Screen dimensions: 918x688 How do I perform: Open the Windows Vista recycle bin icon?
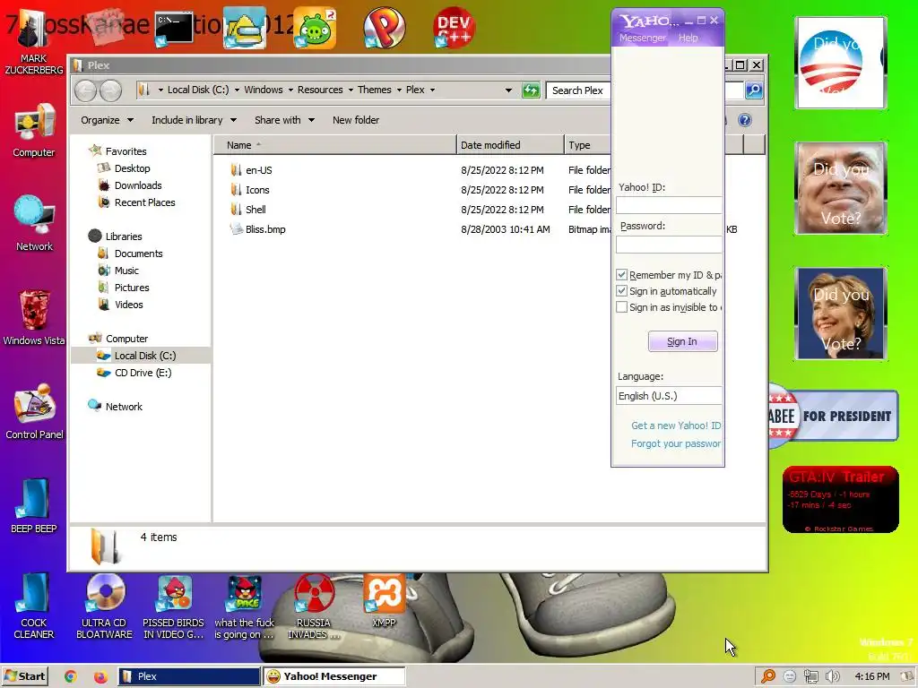click(x=34, y=317)
